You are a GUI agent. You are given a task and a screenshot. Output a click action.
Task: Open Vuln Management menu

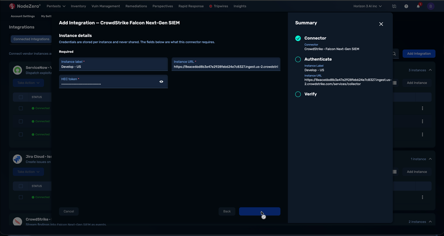(106, 6)
